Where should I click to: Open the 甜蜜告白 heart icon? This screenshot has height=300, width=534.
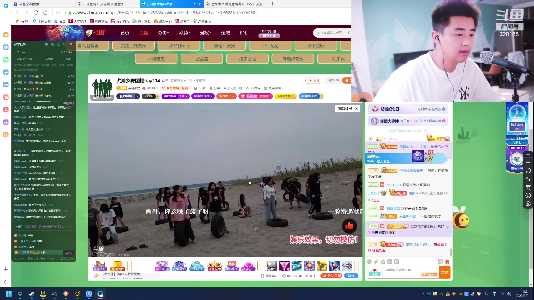[248, 266]
